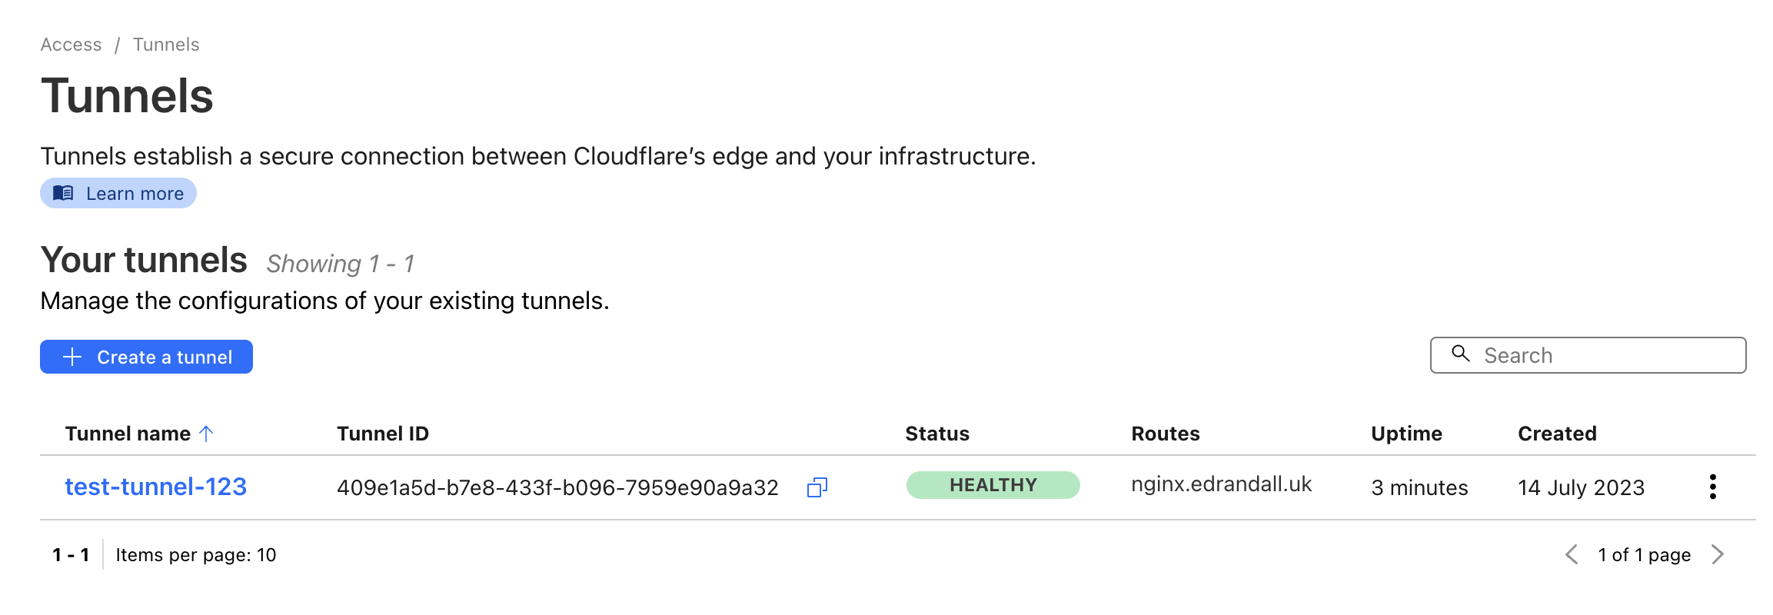Screen dimensions: 1773x615
Task: Open the three-dot actions menu for test-tunnel-123
Action: pos(1712,487)
